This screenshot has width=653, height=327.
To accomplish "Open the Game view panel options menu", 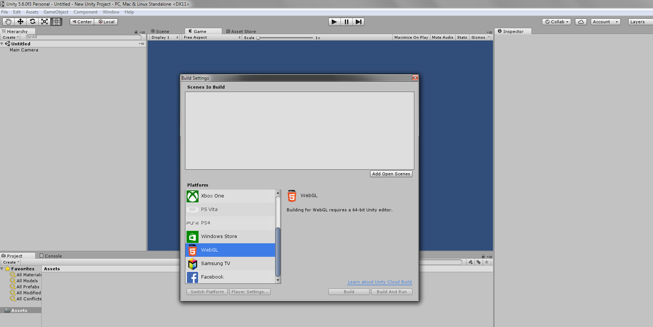I will tap(489, 32).
